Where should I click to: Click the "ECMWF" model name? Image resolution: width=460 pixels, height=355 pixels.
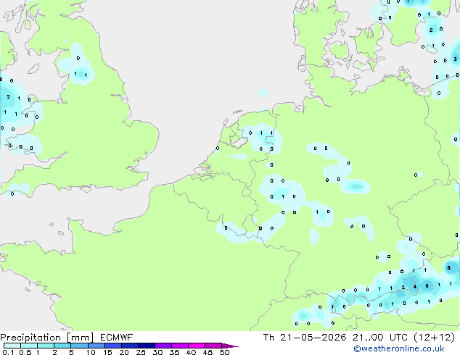pos(117,338)
